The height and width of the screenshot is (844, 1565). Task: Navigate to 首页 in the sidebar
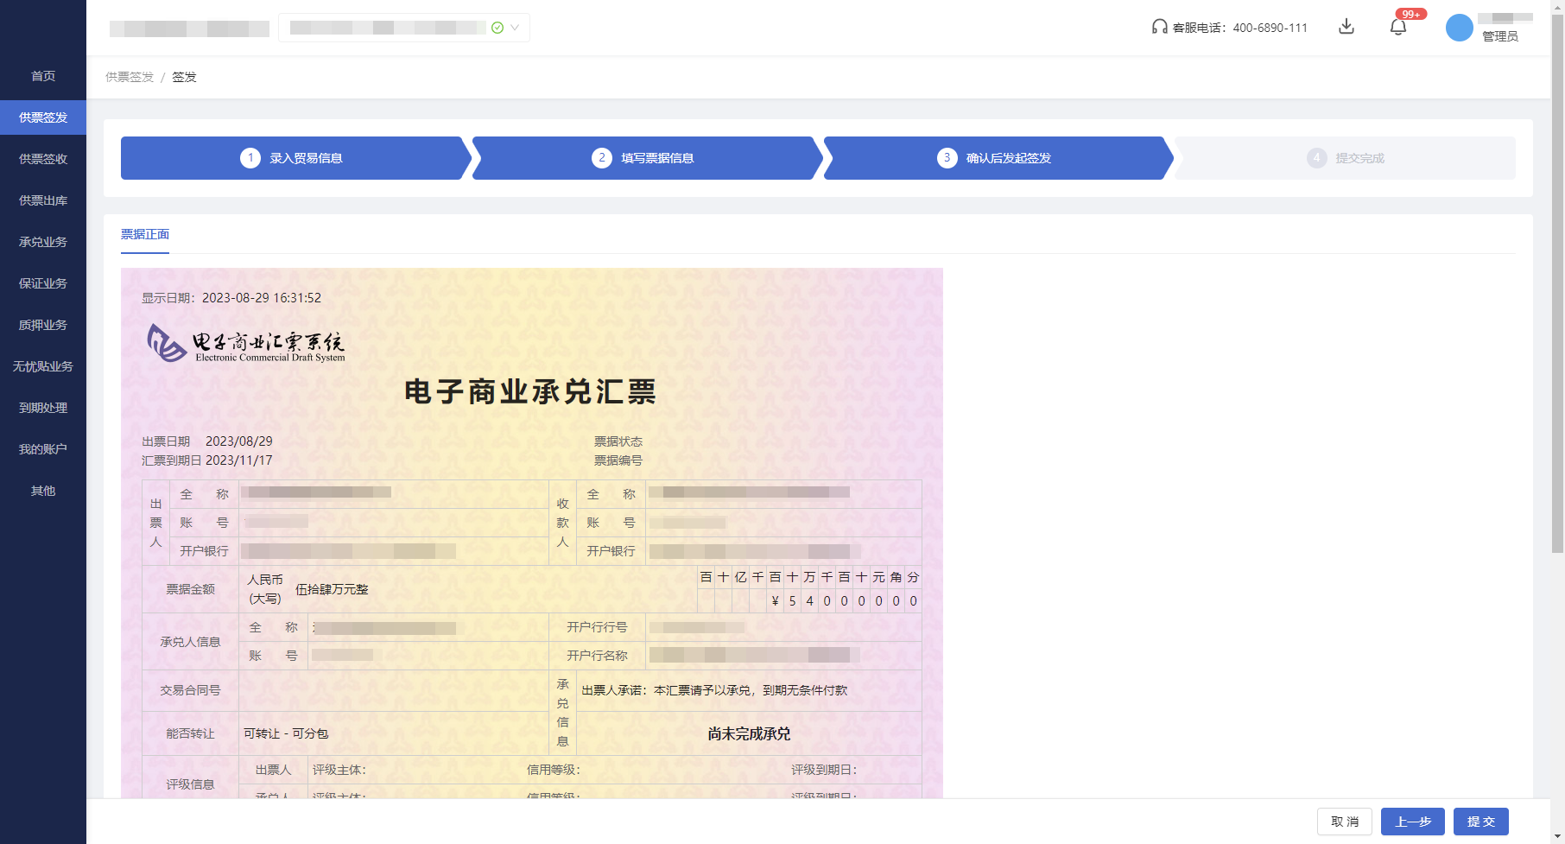[x=42, y=76]
